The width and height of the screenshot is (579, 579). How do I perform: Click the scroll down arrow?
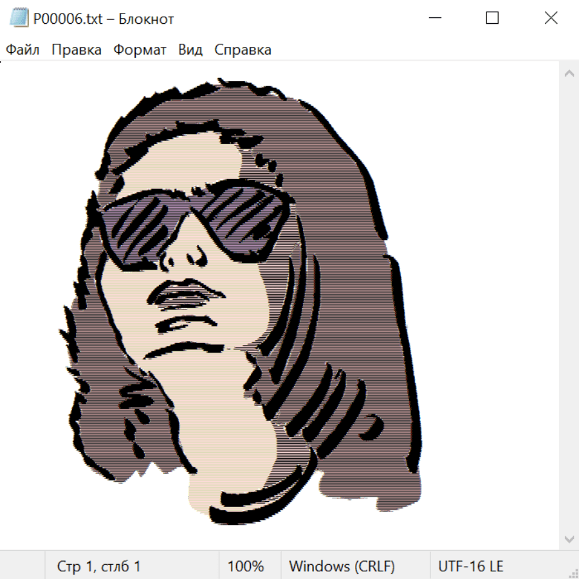(569, 538)
